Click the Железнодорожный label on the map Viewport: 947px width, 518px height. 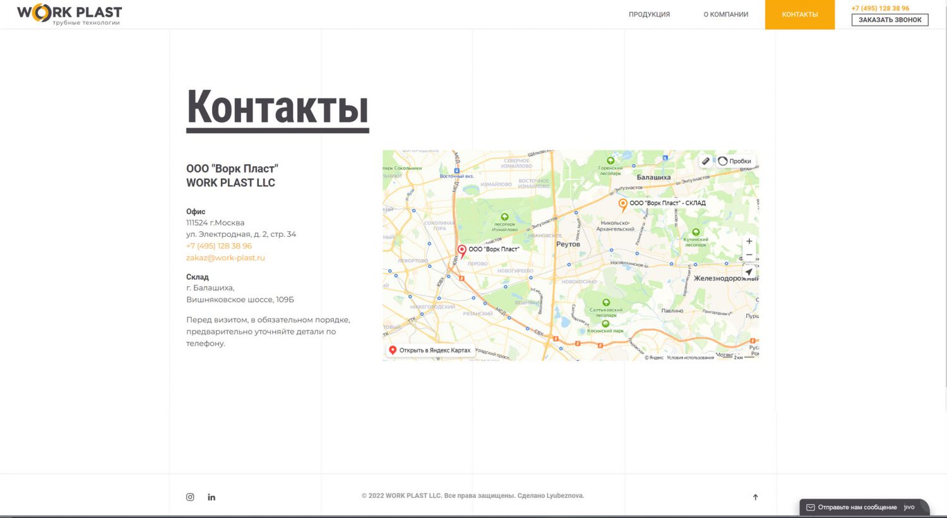click(x=726, y=279)
